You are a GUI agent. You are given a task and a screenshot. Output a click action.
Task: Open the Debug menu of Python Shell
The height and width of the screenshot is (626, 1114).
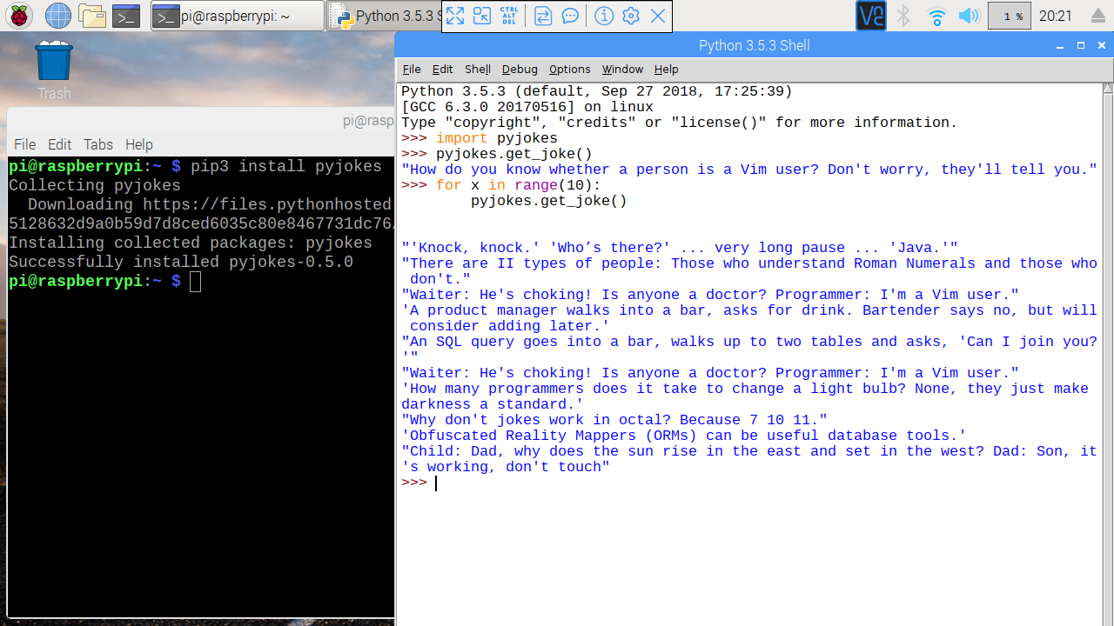pos(520,70)
